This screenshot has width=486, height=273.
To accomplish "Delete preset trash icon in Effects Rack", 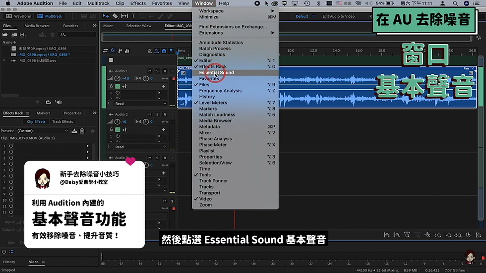I will click(82, 131).
